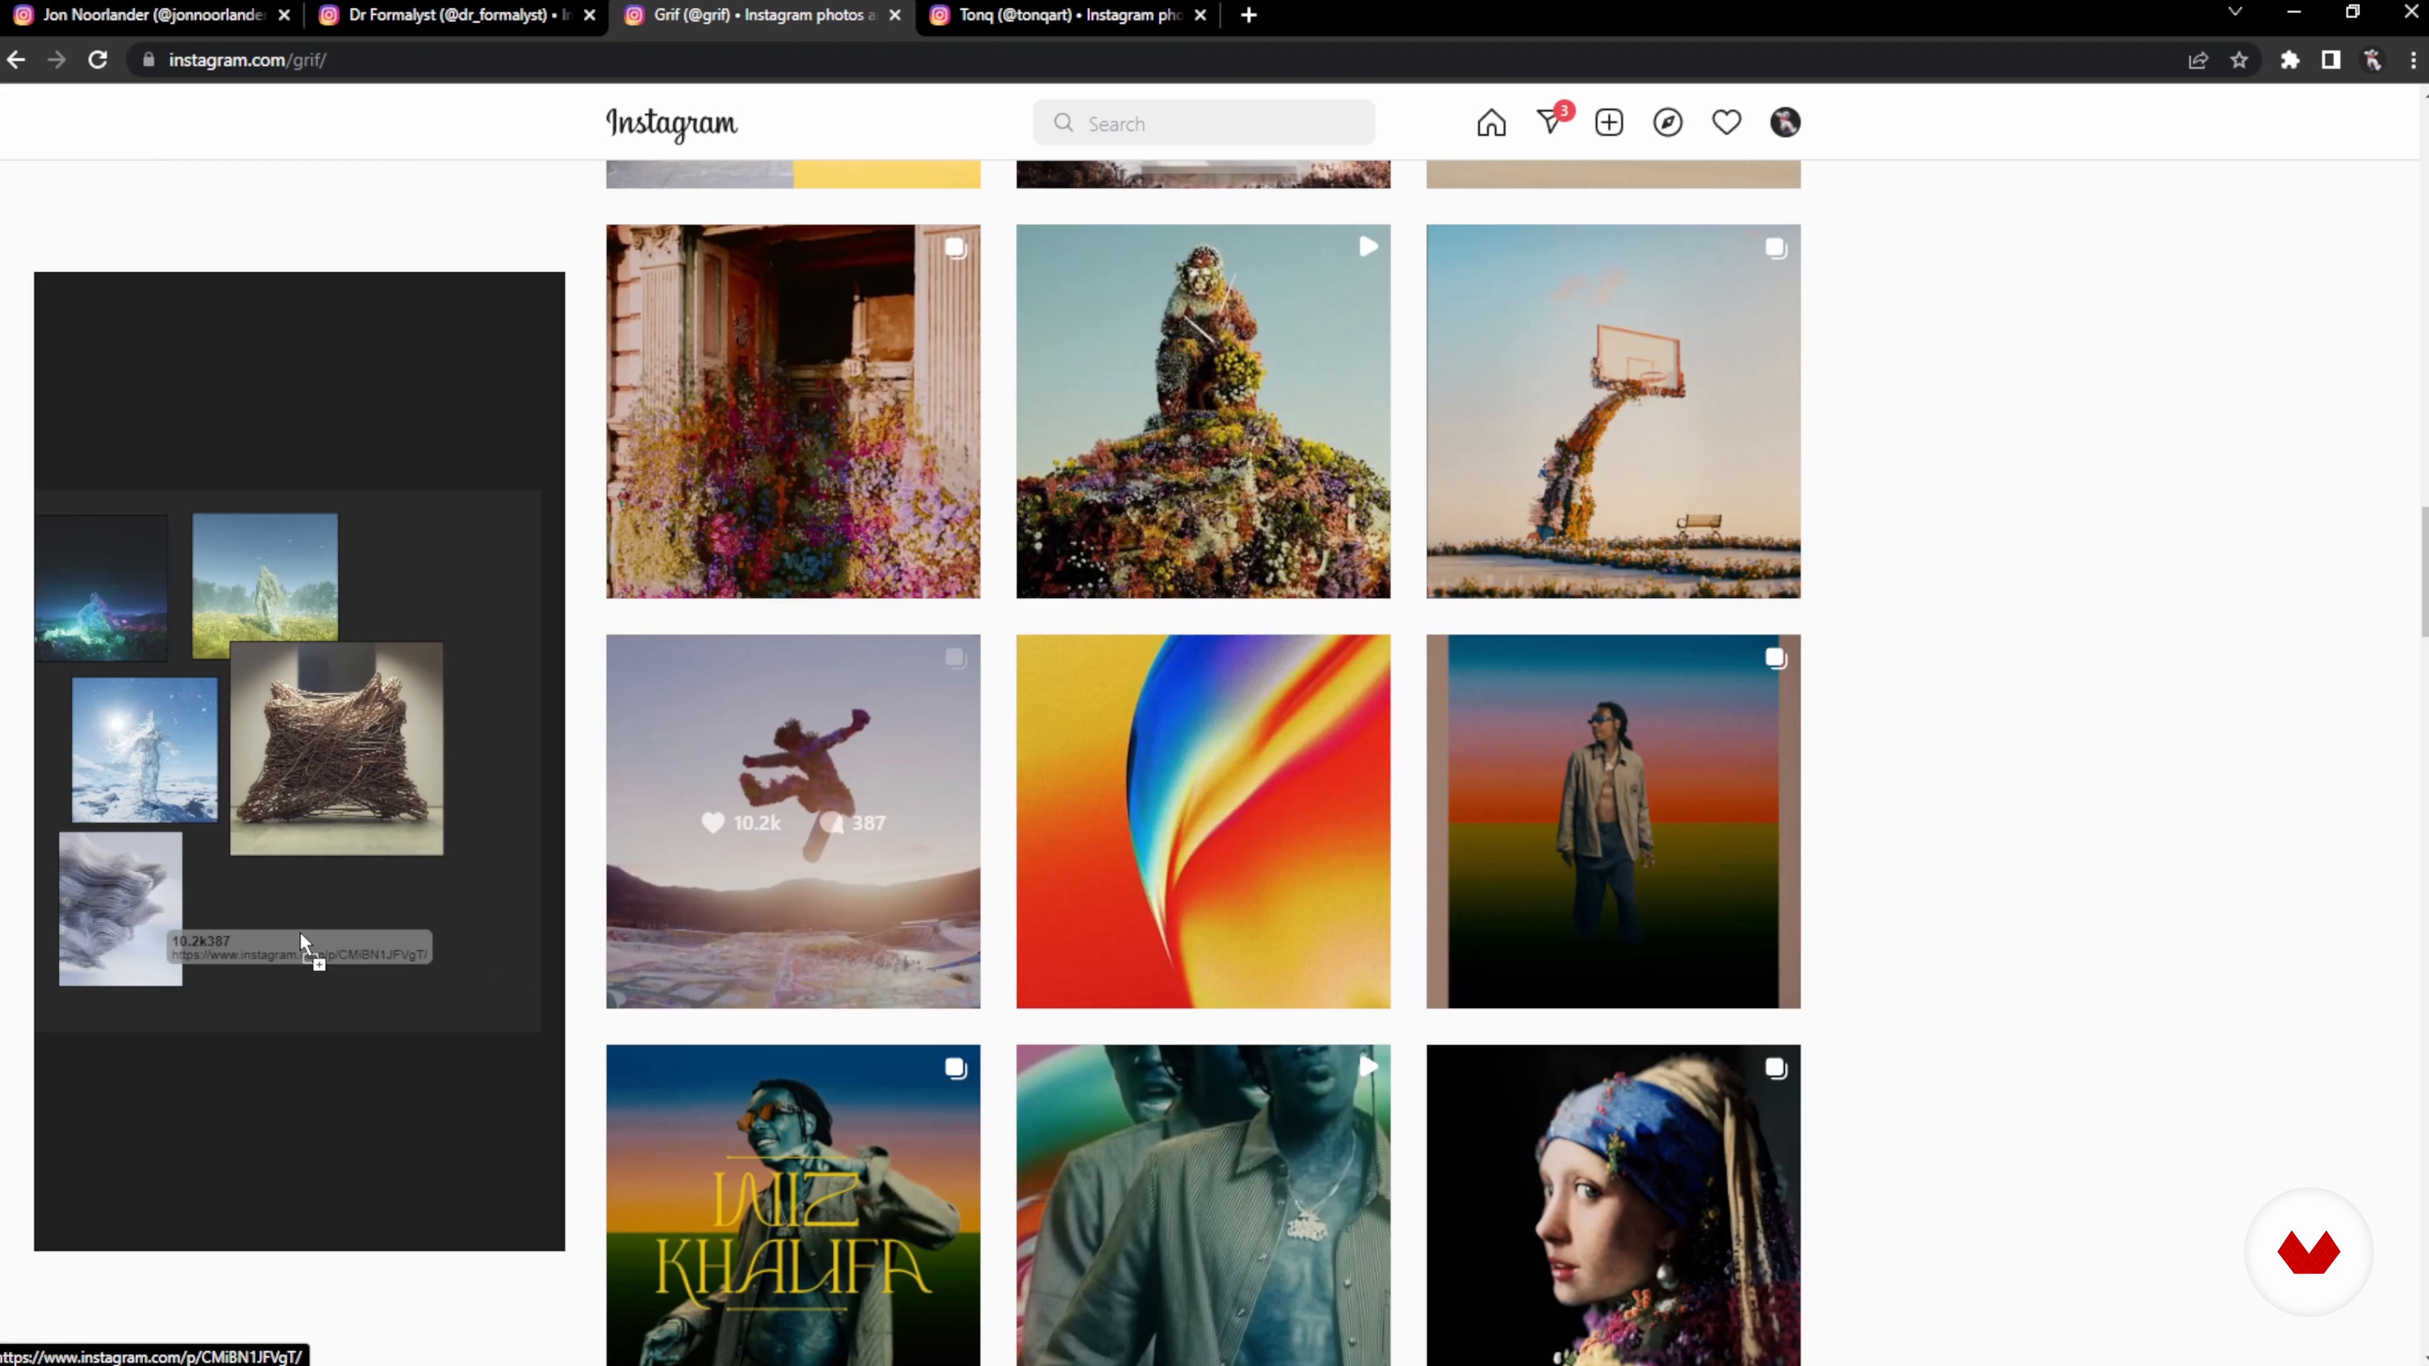Open the profile avatar menu
The width and height of the screenshot is (2429, 1366).
[x=1785, y=123]
